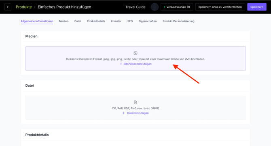Image resolution: width=271 pixels, height=146 pixels.
Task: Click the Datei section heading
Action: click(30, 86)
